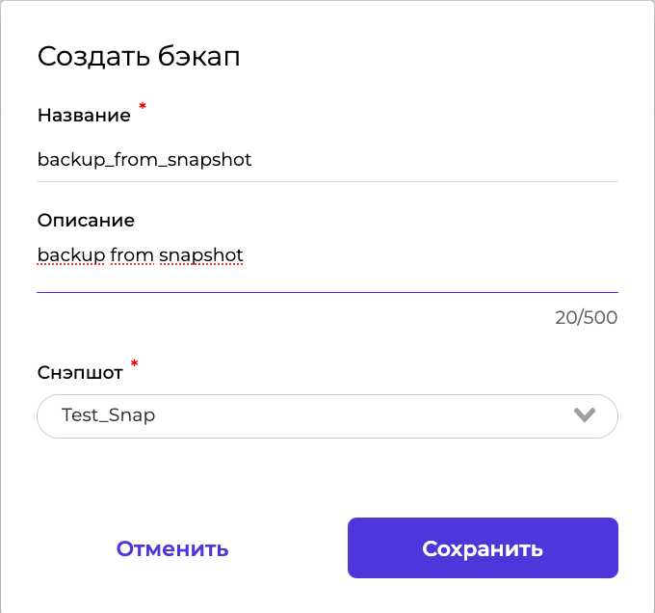Click empty space right of description text
Screen dimensions: 655x613
(433, 255)
